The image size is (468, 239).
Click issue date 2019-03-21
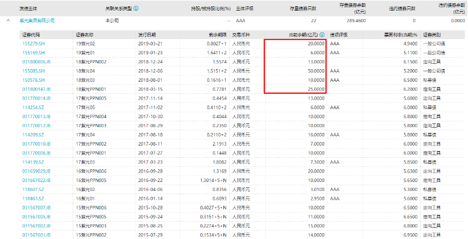[150, 44]
